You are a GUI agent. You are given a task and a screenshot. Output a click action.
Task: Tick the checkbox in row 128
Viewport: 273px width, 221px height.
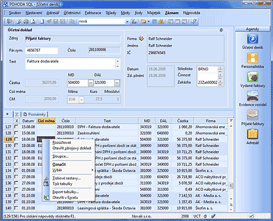[x=16, y=133]
